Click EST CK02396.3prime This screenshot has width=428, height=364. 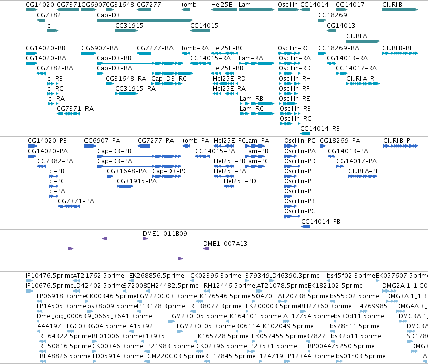click(192, 281)
